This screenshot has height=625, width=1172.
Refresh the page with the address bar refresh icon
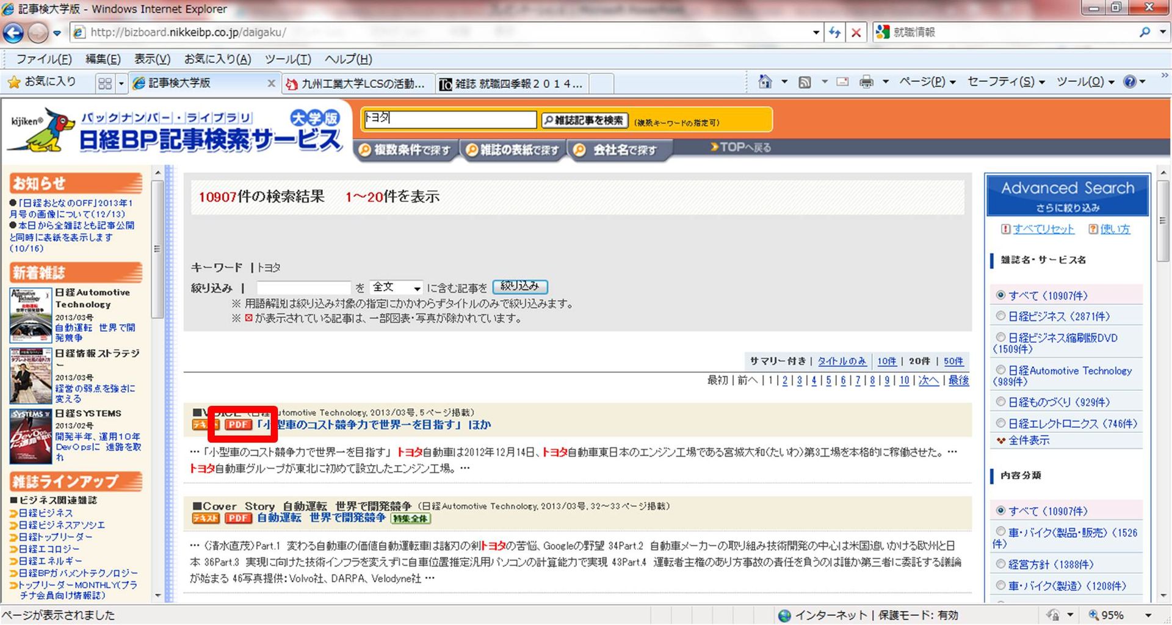(x=834, y=32)
